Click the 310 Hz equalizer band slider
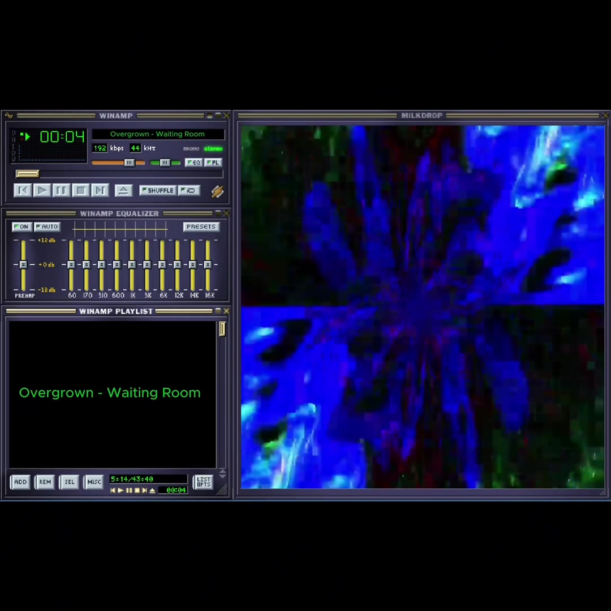This screenshot has height=611, width=611. [x=101, y=265]
